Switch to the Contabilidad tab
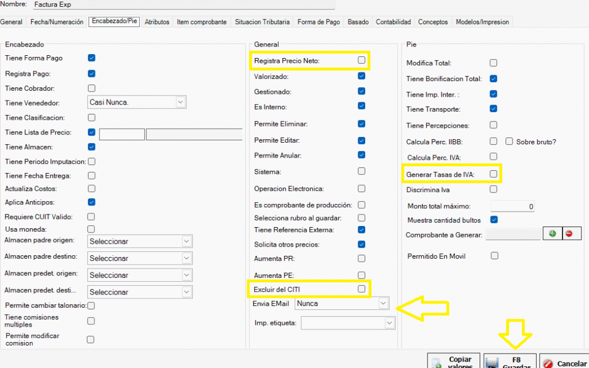The image size is (589, 368). click(x=393, y=22)
